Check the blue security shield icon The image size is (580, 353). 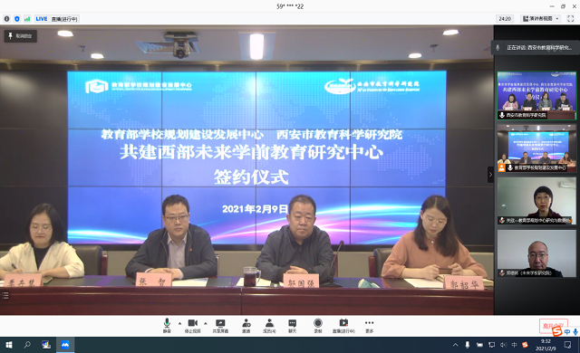17,19
